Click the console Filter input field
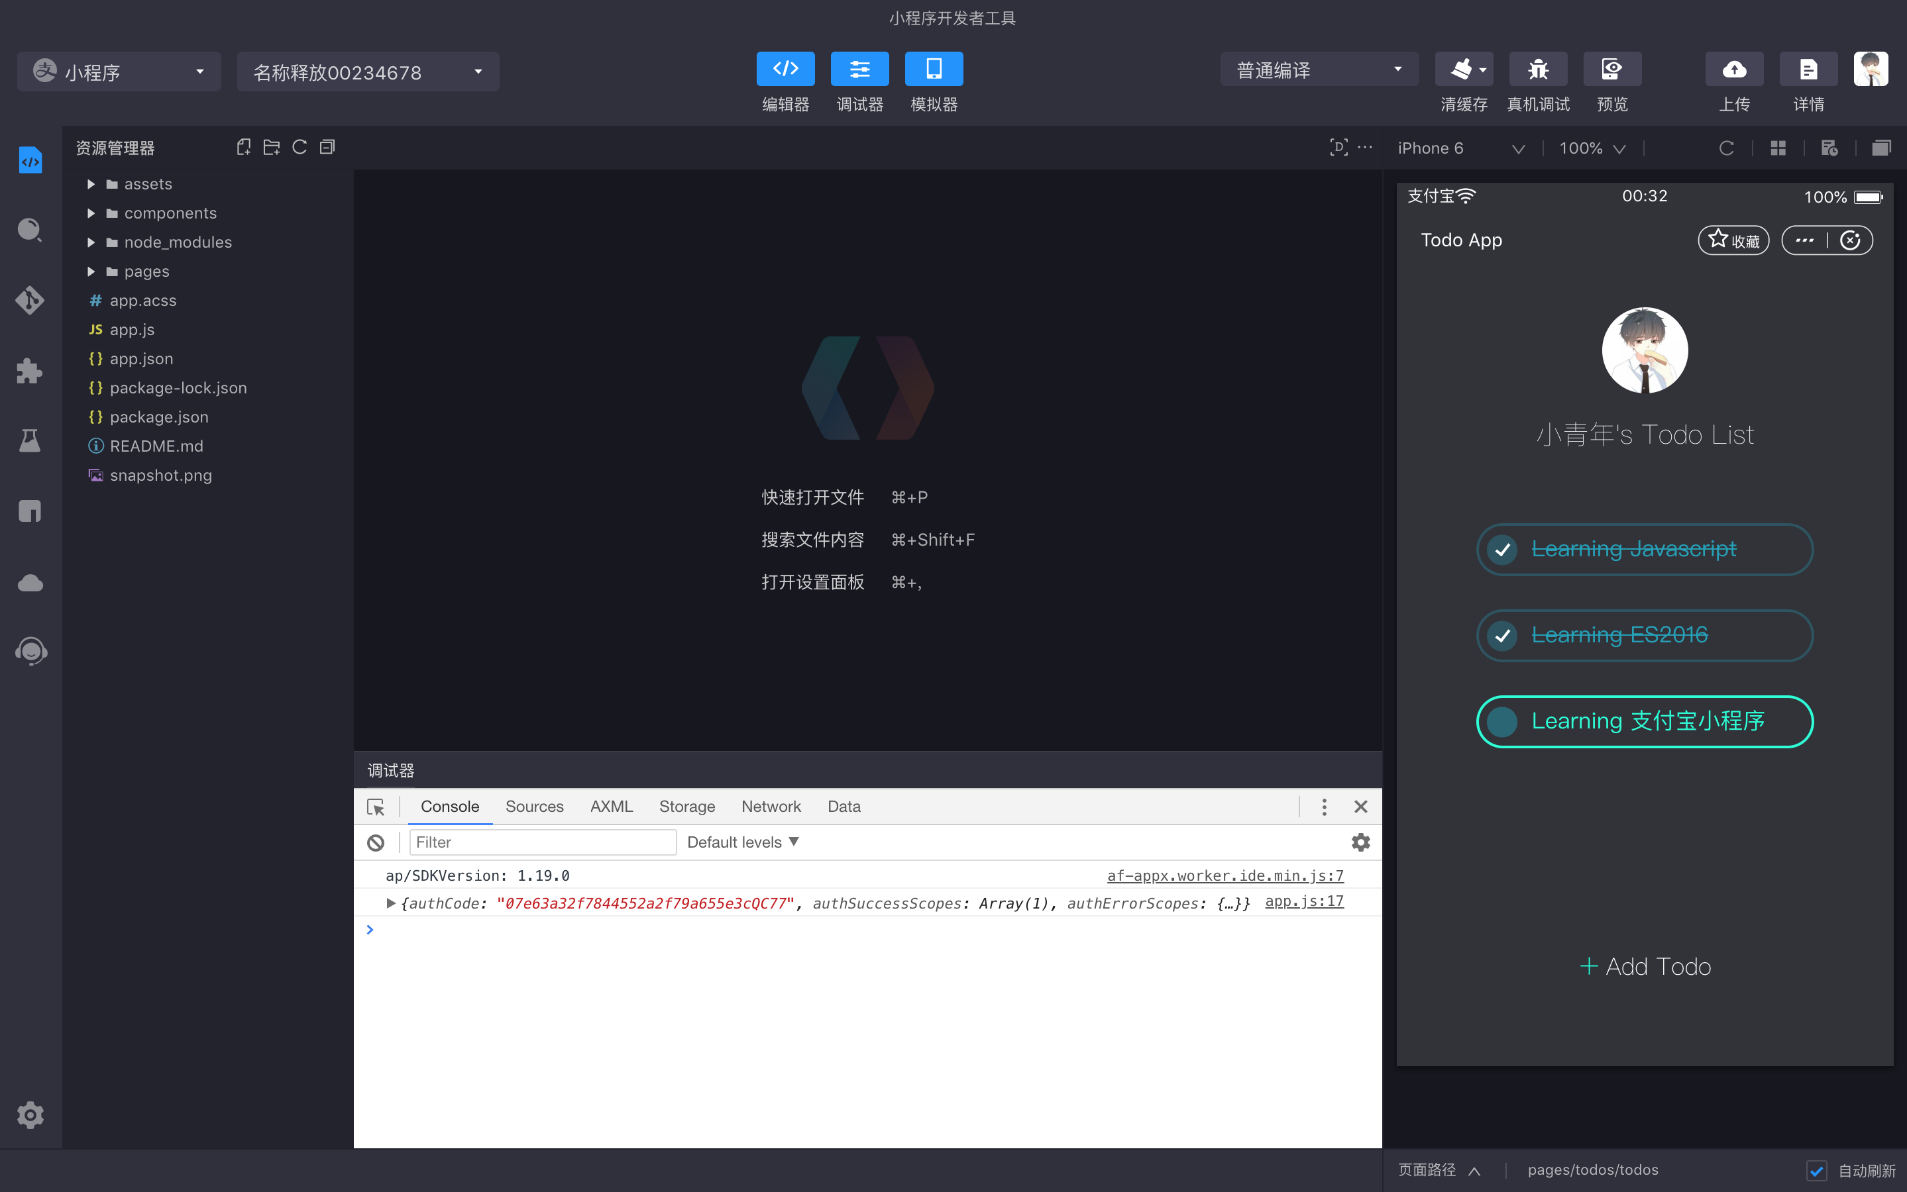Viewport: 1907px width, 1192px height. point(542,842)
